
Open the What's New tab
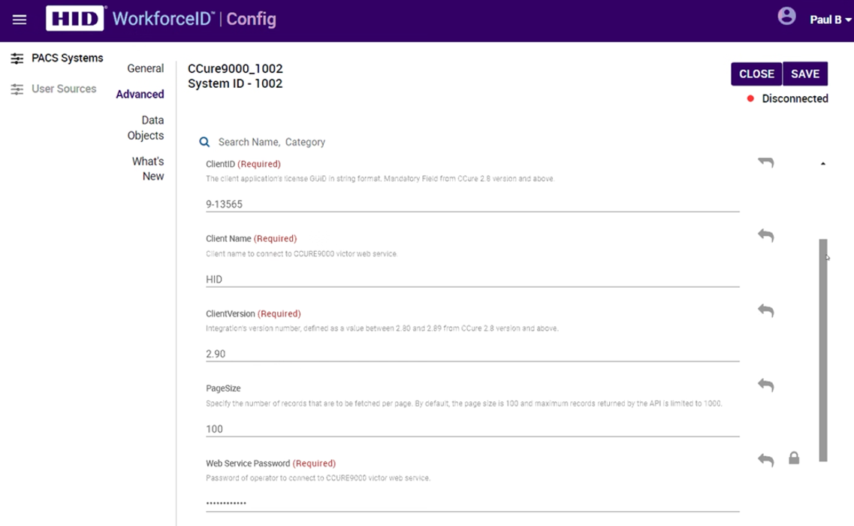click(x=148, y=168)
